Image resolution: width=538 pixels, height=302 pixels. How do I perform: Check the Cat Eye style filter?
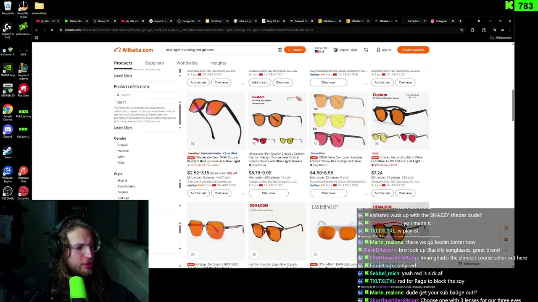point(116,198)
